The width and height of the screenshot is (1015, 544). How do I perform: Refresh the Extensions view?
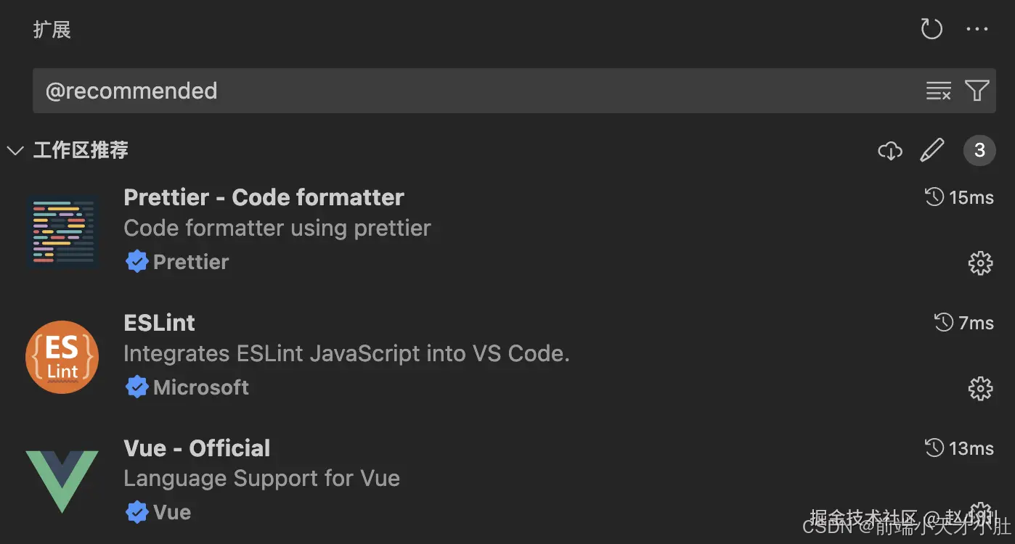click(931, 29)
